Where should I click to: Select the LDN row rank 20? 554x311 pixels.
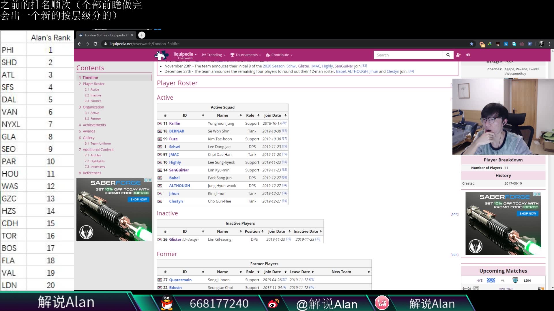pyautogui.click(x=37, y=285)
